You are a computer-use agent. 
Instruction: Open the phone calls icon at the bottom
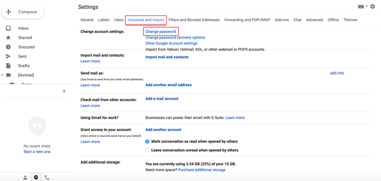(47, 178)
